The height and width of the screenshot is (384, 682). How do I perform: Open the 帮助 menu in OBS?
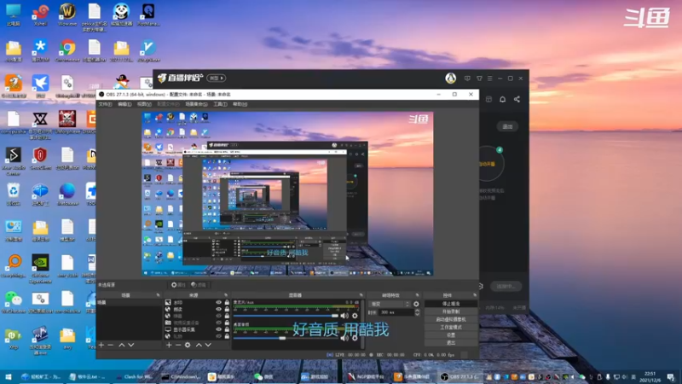coord(240,104)
